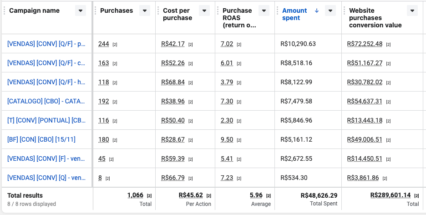Click footnote [2] beside R$59.39

coord(190,159)
